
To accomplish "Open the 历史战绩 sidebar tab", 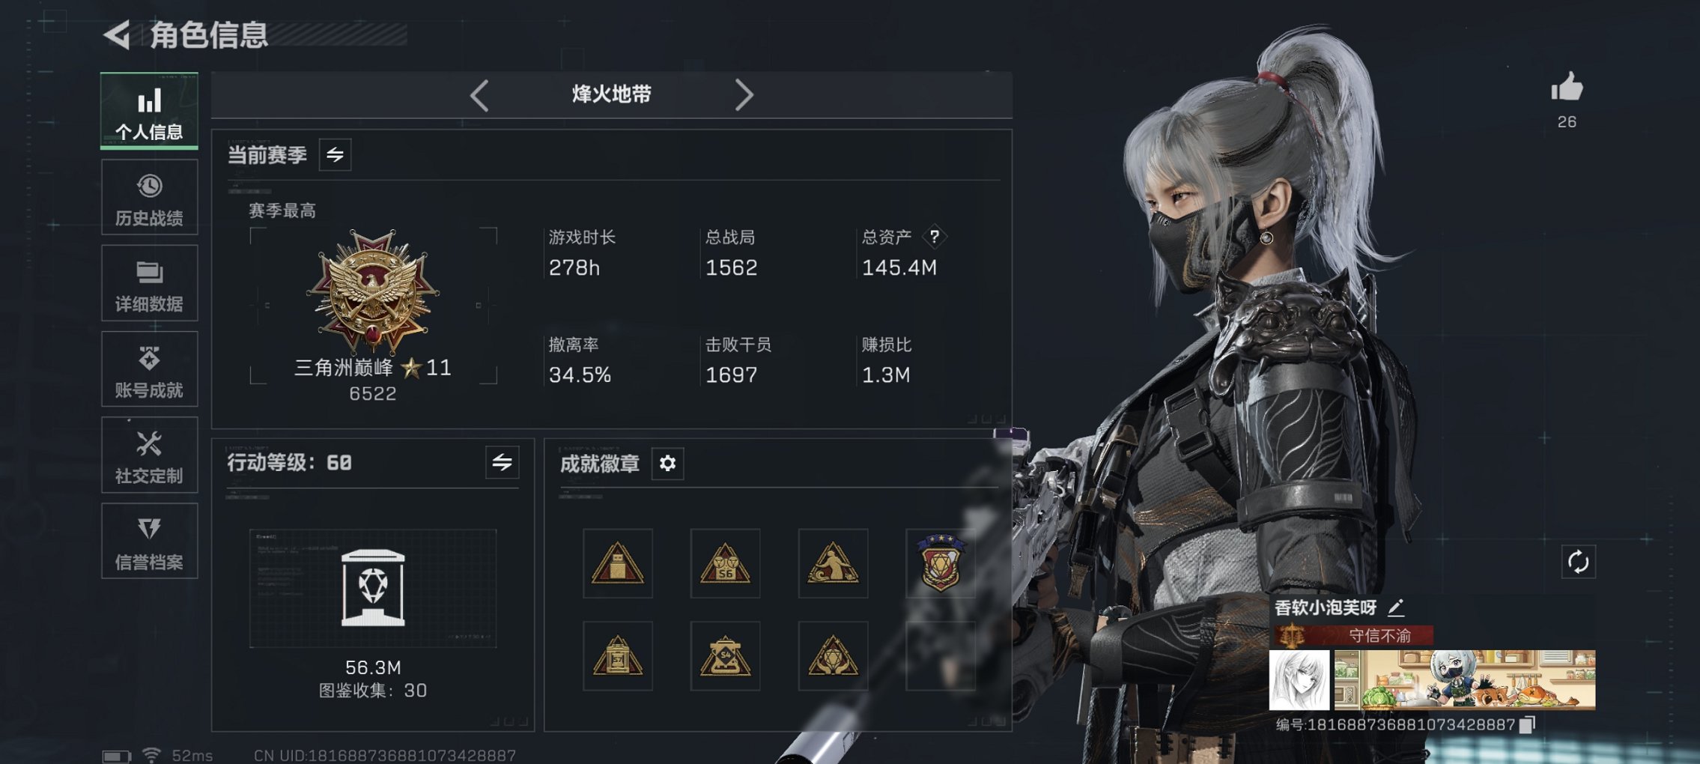I will 149,198.
